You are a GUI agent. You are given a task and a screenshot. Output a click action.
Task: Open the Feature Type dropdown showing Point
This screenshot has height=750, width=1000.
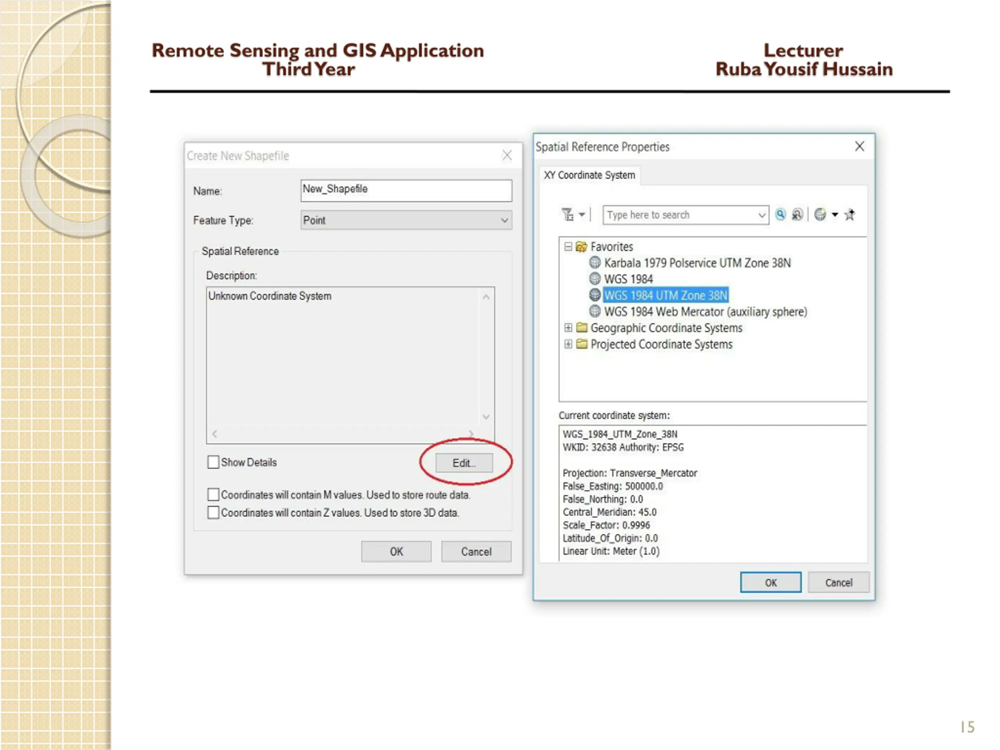coord(406,220)
